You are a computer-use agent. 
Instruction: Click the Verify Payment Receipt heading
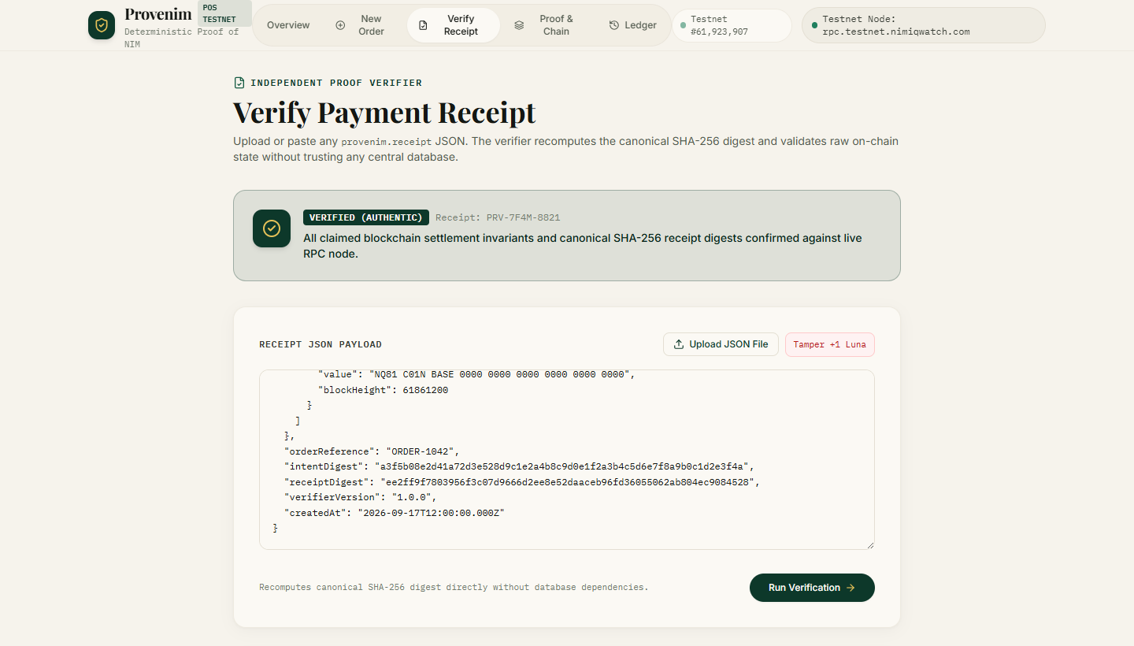click(384, 113)
